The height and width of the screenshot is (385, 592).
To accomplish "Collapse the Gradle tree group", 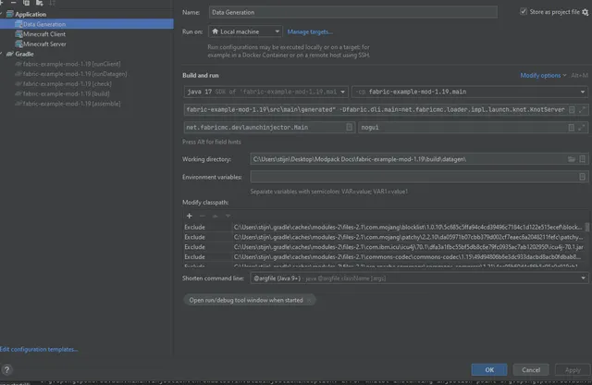I will [2, 54].
